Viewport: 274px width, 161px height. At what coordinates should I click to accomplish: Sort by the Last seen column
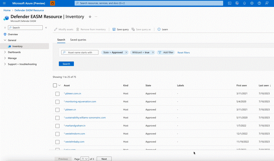pyautogui.click(x=265, y=86)
